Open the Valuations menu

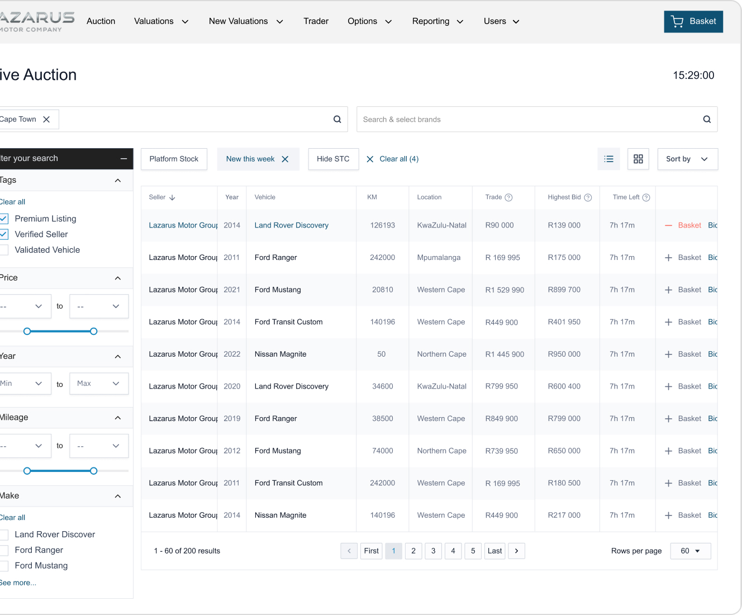pyautogui.click(x=161, y=21)
